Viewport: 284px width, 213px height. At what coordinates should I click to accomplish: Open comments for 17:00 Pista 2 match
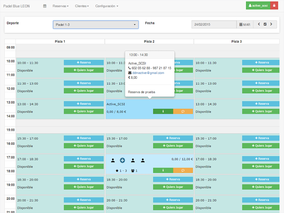coord(183,170)
